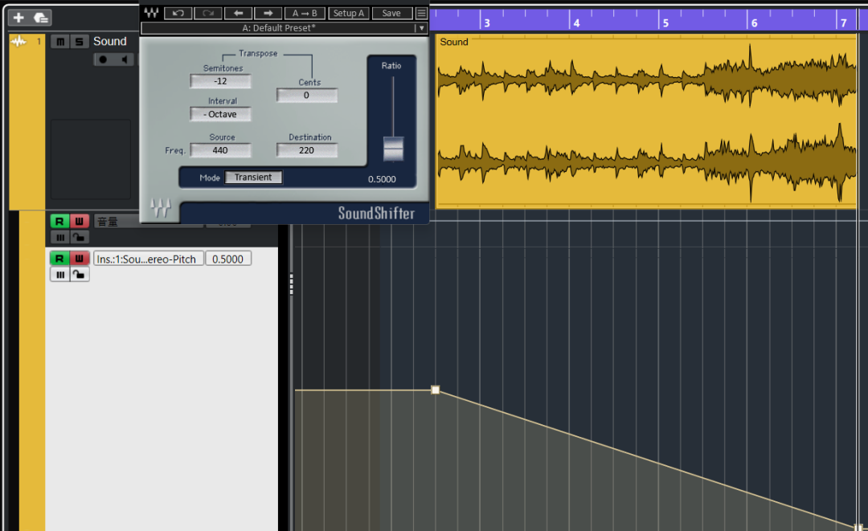Toggle automation Read on the Pitch lane
Image resolution: width=868 pixels, height=531 pixels.
click(x=59, y=259)
